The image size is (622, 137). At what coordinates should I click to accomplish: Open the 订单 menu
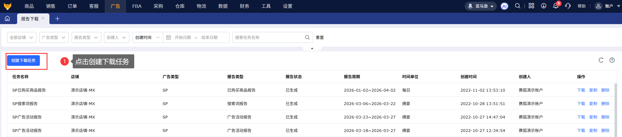coord(72,6)
